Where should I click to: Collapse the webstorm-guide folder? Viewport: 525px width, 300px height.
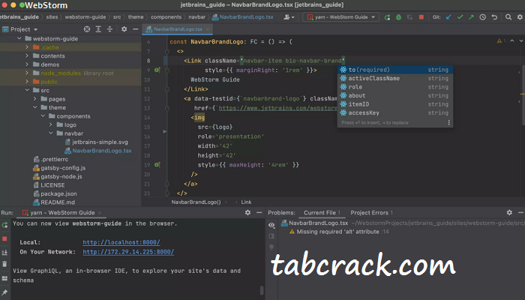(x=19, y=38)
